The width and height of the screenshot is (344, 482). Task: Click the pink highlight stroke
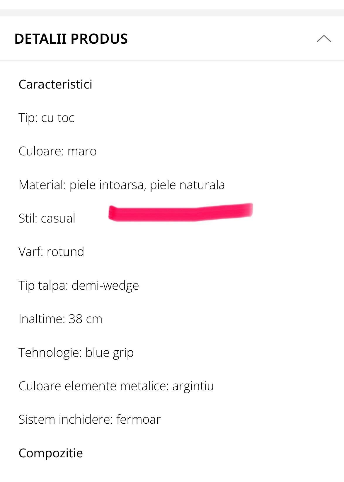(180, 212)
